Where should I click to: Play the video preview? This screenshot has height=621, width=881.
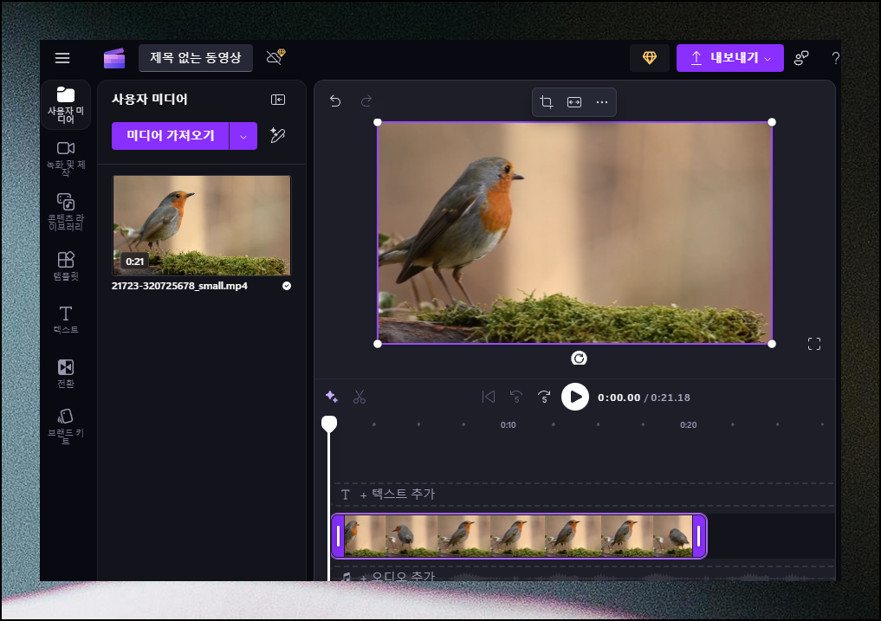pyautogui.click(x=575, y=397)
